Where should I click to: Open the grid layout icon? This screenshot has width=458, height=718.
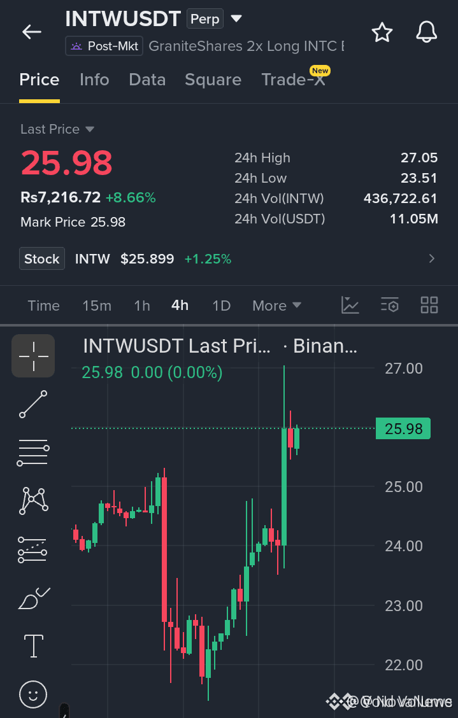pos(429,305)
